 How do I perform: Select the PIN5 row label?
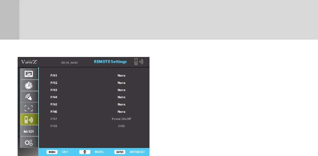(54, 105)
